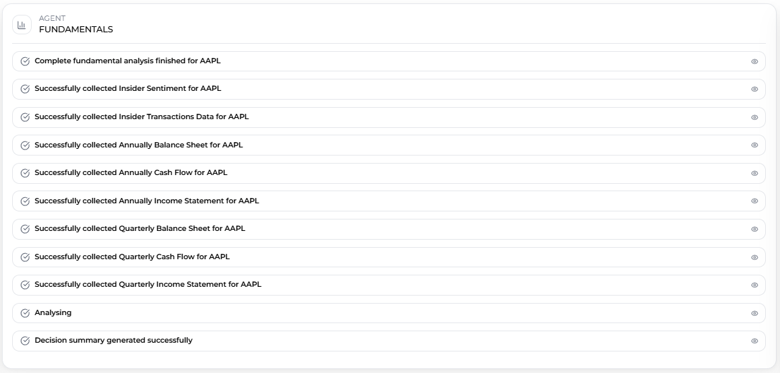The width and height of the screenshot is (780, 373).
Task: Click the Fundamentals agent bar chart icon
Action: pyautogui.click(x=22, y=25)
